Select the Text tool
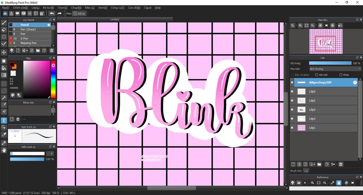This screenshot has width=363, height=195. coord(4,121)
